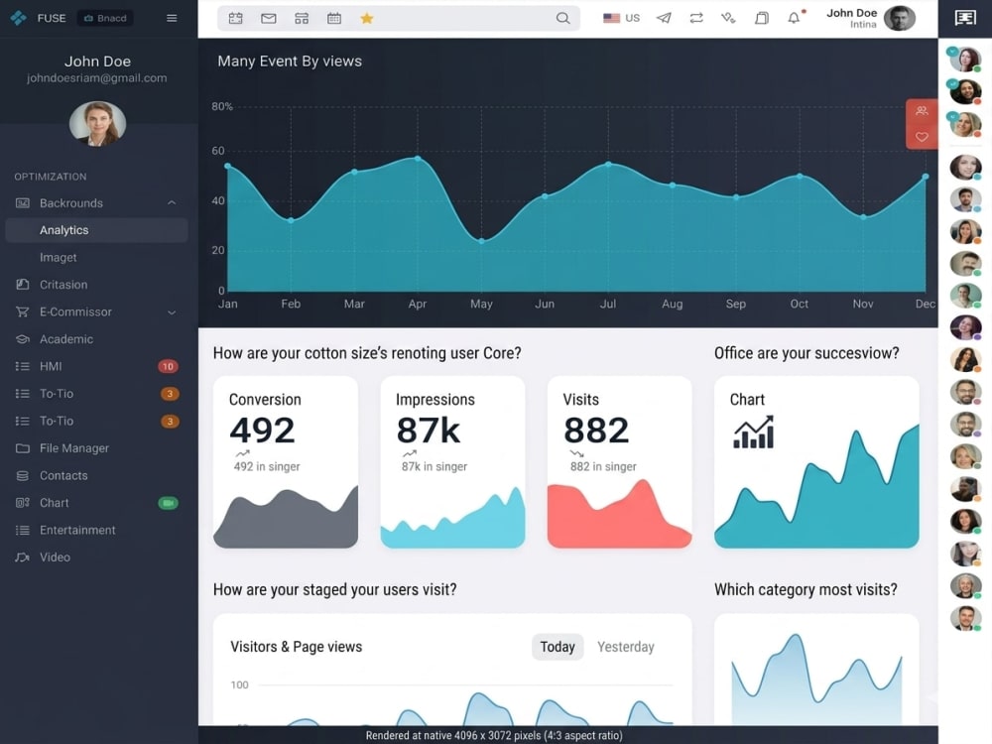Image resolution: width=992 pixels, height=744 pixels.
Task: Click the "882 in singer" trend text
Action: [x=603, y=466]
